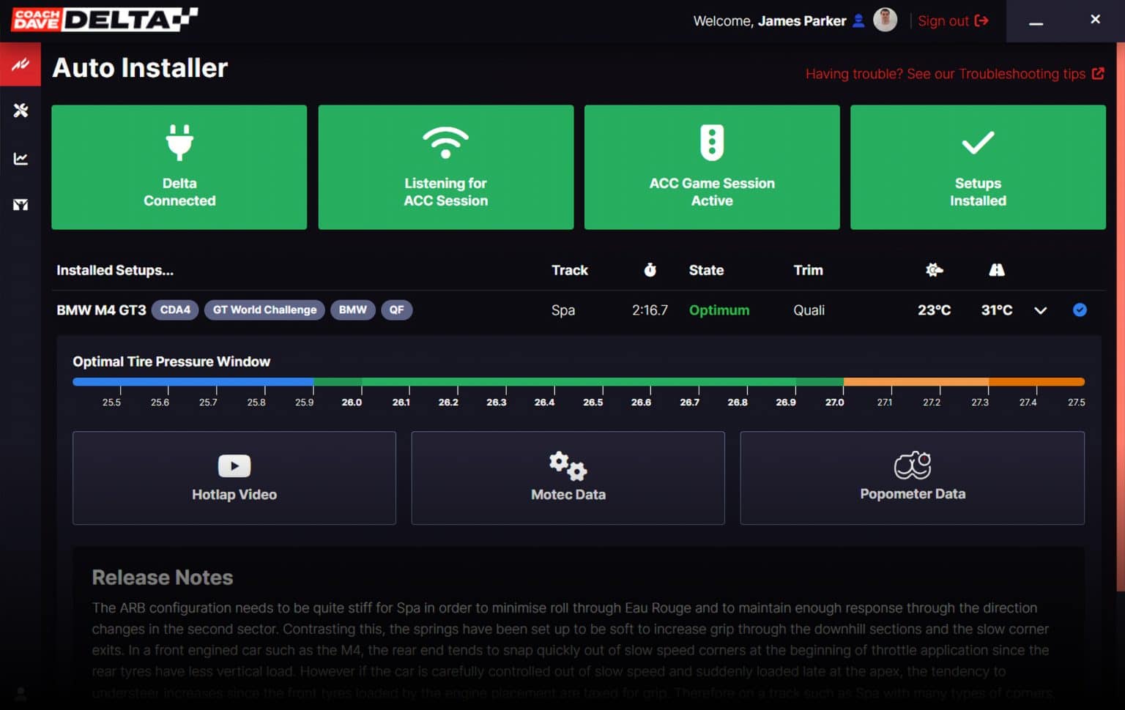Open the Motec Data button
The height and width of the screenshot is (710, 1125).
point(568,478)
